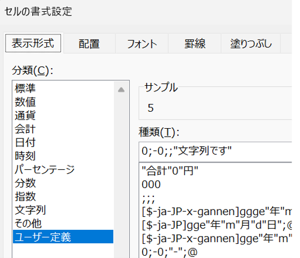Select the 時刻 category
Viewport: 300px width, 258px height.
[25, 156]
